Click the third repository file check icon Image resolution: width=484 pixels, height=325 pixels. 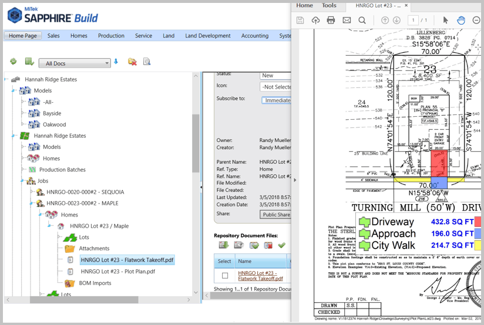254,245
